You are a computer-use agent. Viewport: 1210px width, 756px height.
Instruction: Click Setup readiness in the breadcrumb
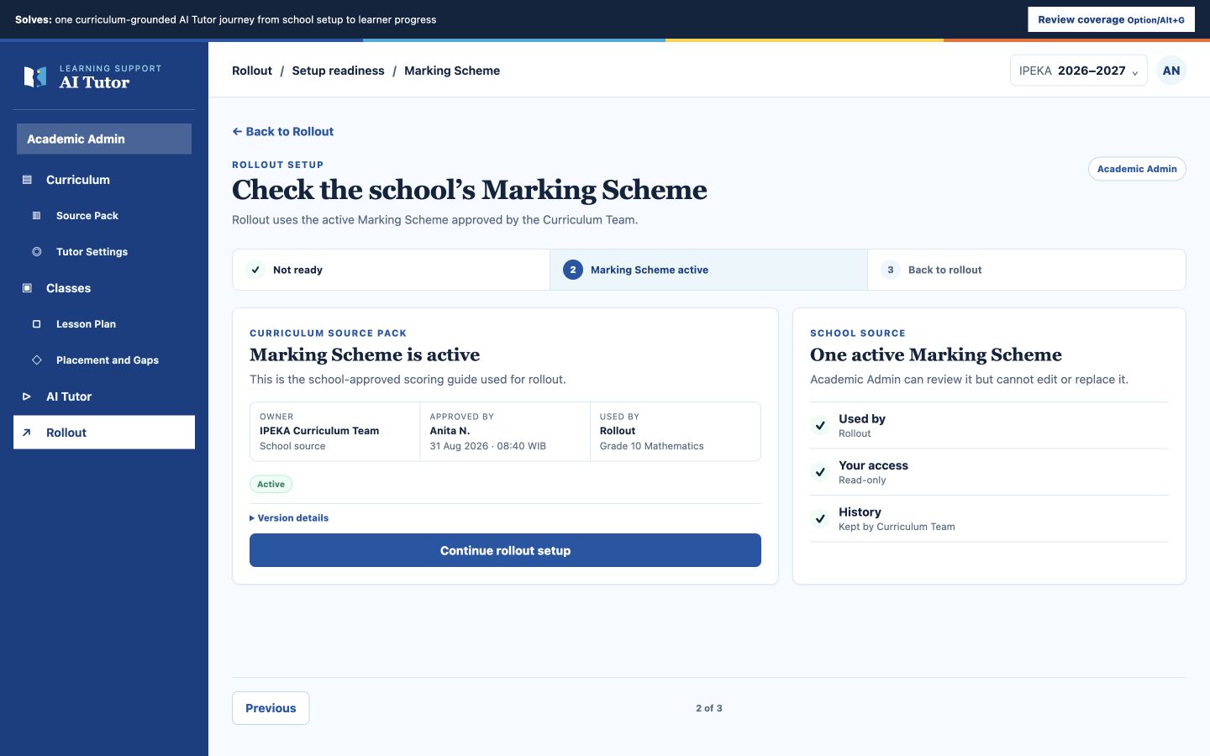pyautogui.click(x=338, y=71)
